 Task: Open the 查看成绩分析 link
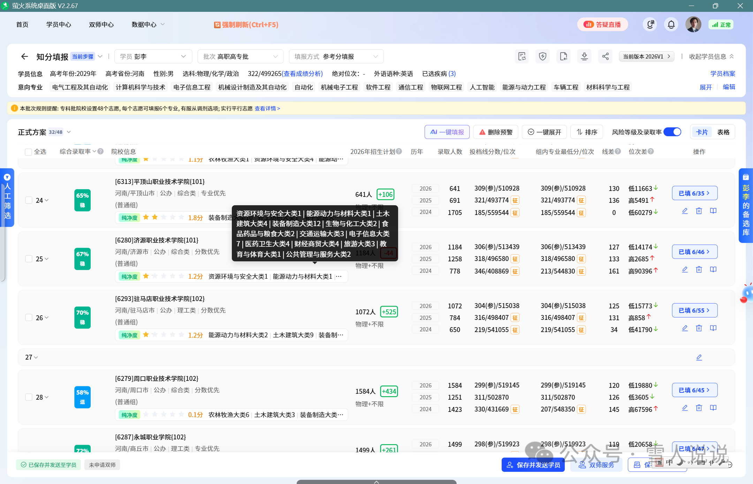(x=302, y=74)
